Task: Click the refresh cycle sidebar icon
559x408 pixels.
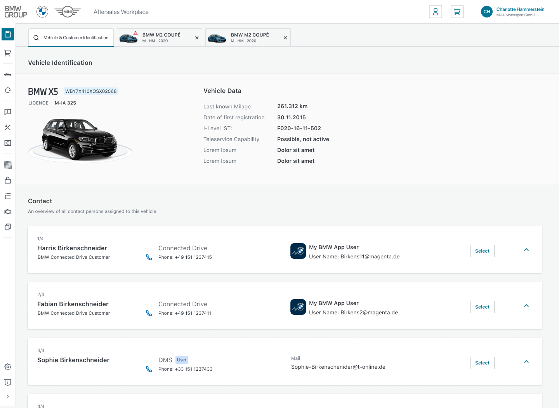Action: click(8, 90)
